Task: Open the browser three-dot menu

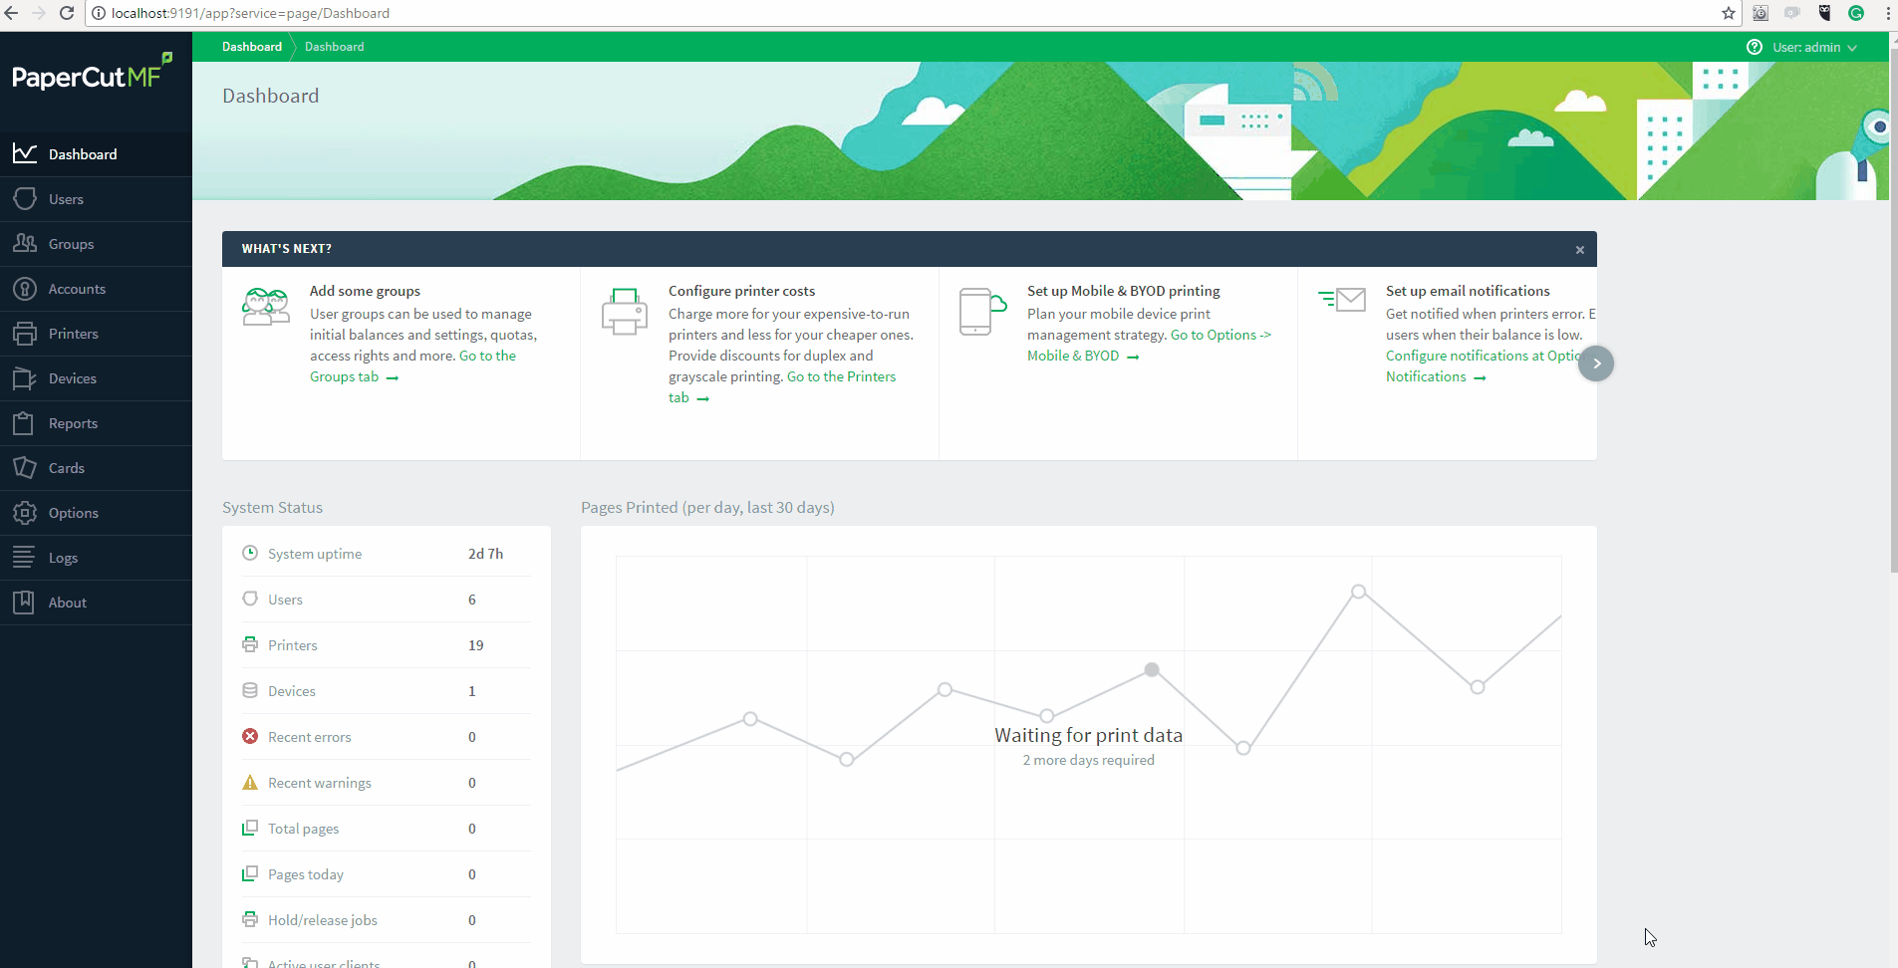Action: click(1888, 13)
